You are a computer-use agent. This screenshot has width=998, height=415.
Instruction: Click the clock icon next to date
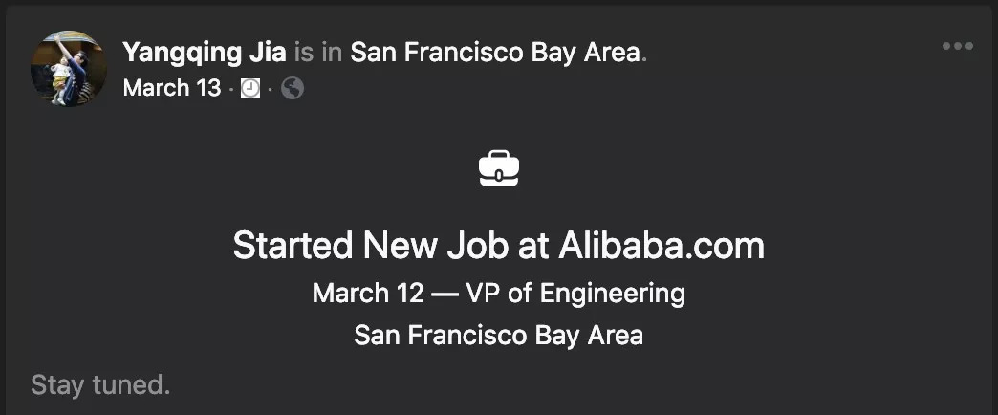pyautogui.click(x=250, y=89)
